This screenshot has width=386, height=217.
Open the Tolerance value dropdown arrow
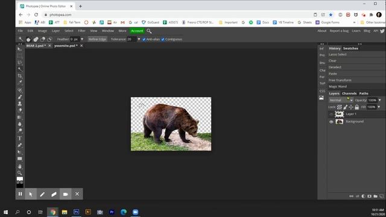coord(139,39)
